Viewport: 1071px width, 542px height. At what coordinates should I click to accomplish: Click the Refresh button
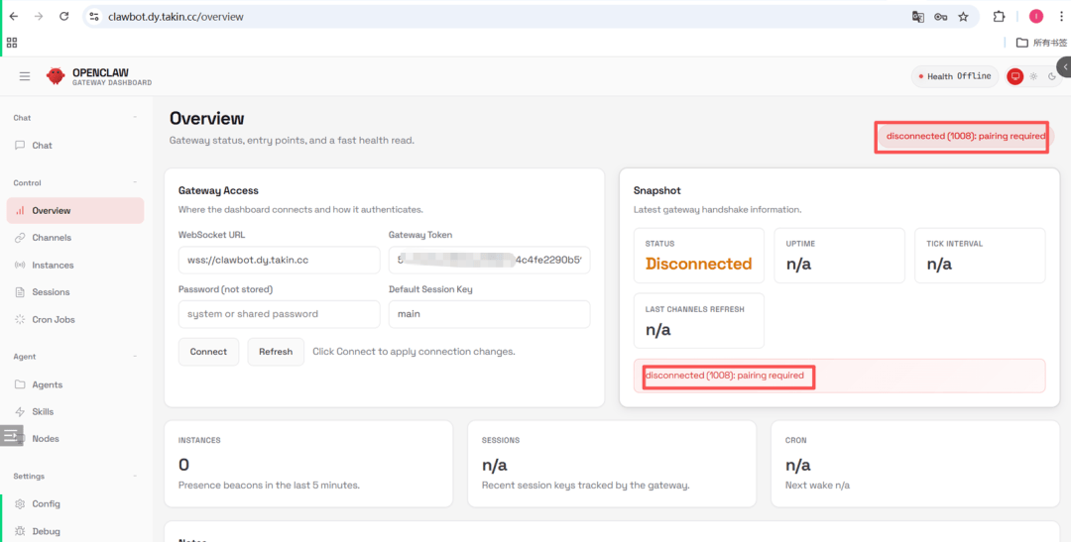(x=276, y=352)
